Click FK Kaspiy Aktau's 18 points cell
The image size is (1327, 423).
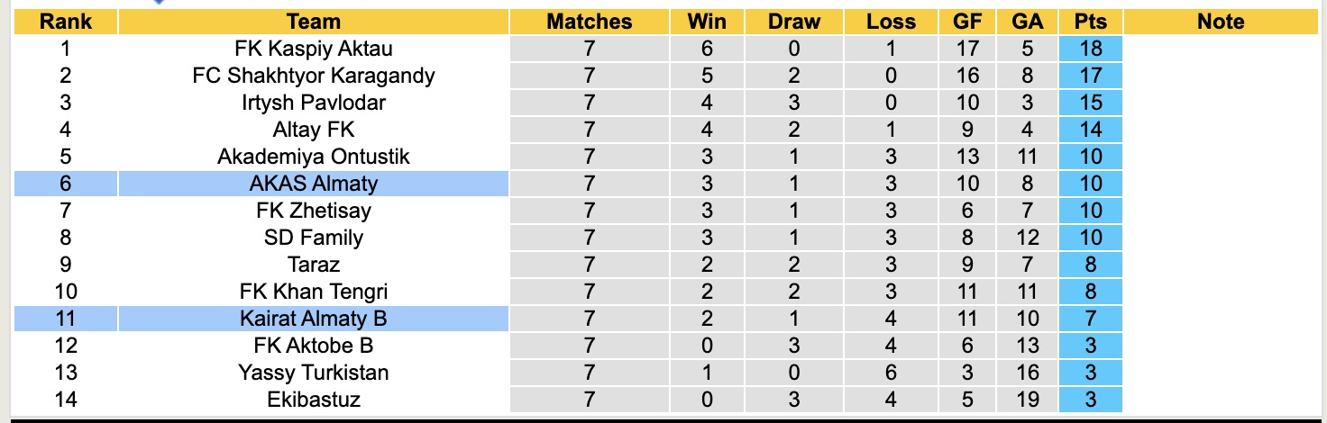1091,49
